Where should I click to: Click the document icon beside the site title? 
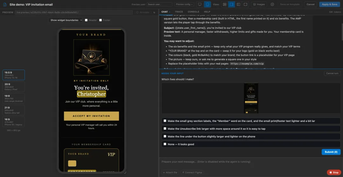tap(5, 4)
